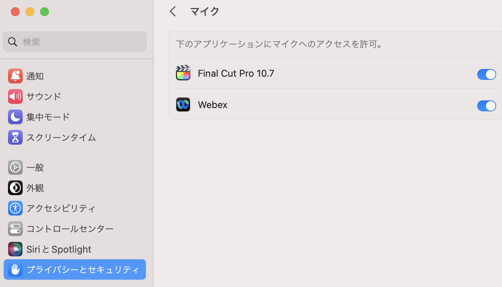
Task: Click the magnifying glass search icon
Action: pyautogui.click(x=13, y=42)
